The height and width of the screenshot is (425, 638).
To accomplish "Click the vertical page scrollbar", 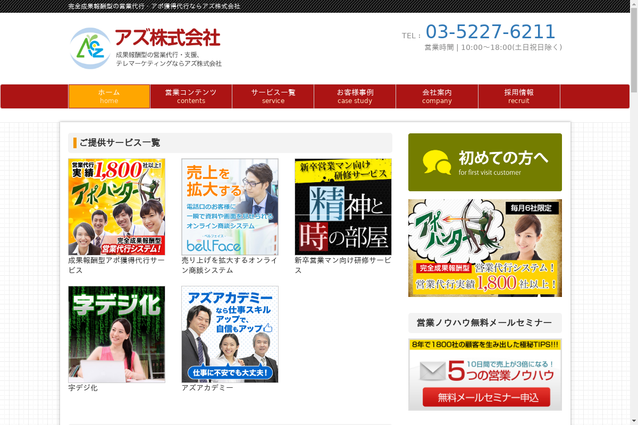I will [x=634, y=212].
